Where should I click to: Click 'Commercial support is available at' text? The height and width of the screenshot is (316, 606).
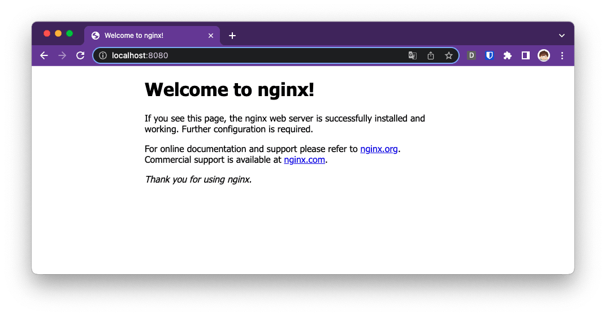pyautogui.click(x=213, y=160)
